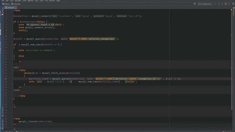Viewport: 235px width, 132px height.
Task: Click the opening '<ul>' tag
Action: click(x=16, y=67)
